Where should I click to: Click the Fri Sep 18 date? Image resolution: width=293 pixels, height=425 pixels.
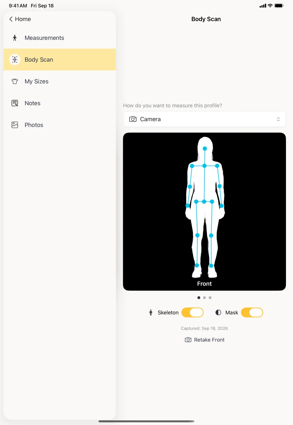[42, 6]
